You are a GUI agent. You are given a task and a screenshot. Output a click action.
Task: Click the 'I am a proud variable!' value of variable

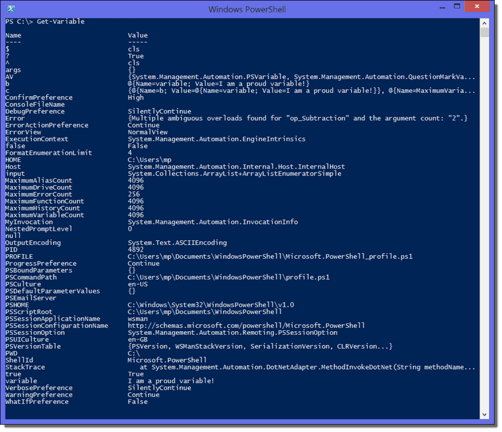[171, 381]
